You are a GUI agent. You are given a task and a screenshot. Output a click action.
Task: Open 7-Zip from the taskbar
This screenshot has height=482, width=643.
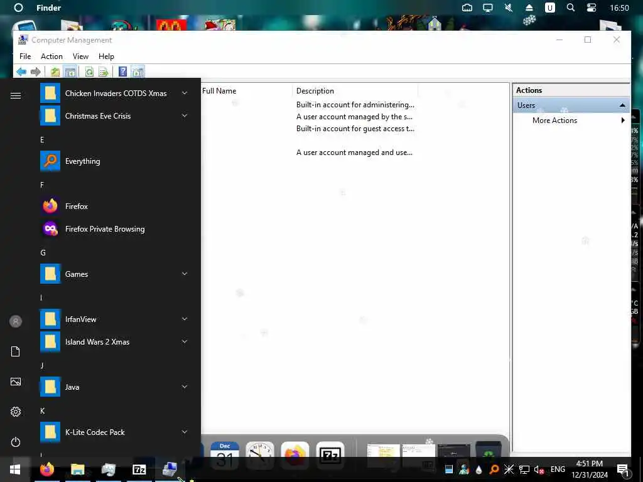pos(139,469)
